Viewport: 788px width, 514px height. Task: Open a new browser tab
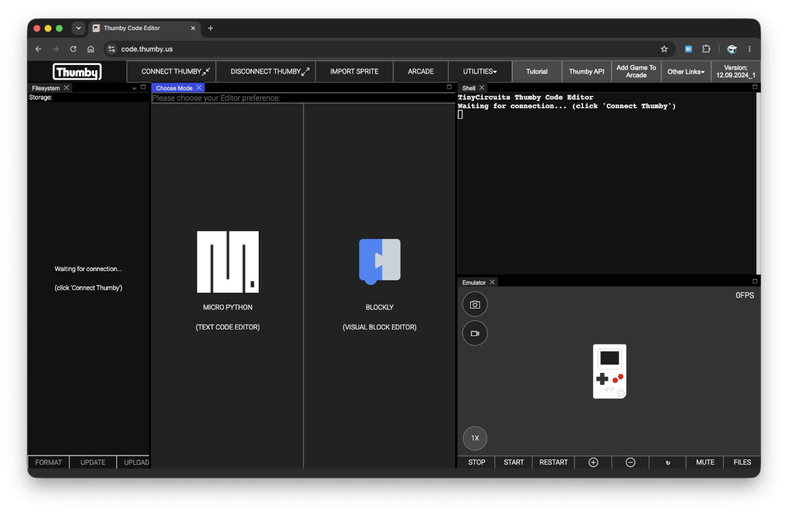click(211, 28)
